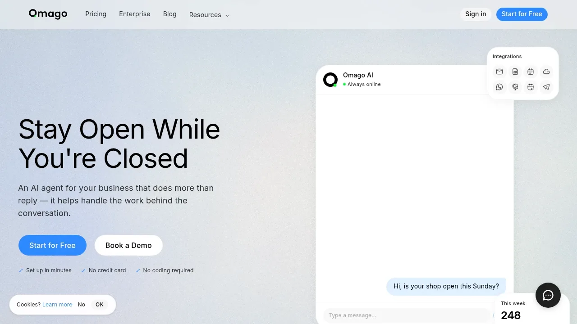Click the 'Integrations' heading
This screenshot has width=577, height=324.
pos(507,56)
